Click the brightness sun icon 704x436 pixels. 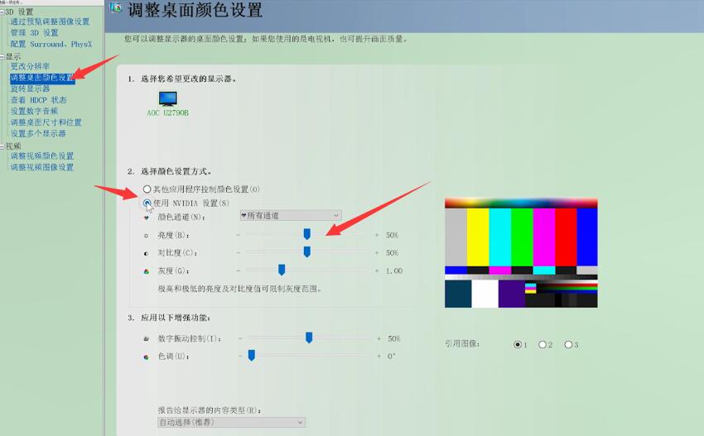tap(147, 236)
